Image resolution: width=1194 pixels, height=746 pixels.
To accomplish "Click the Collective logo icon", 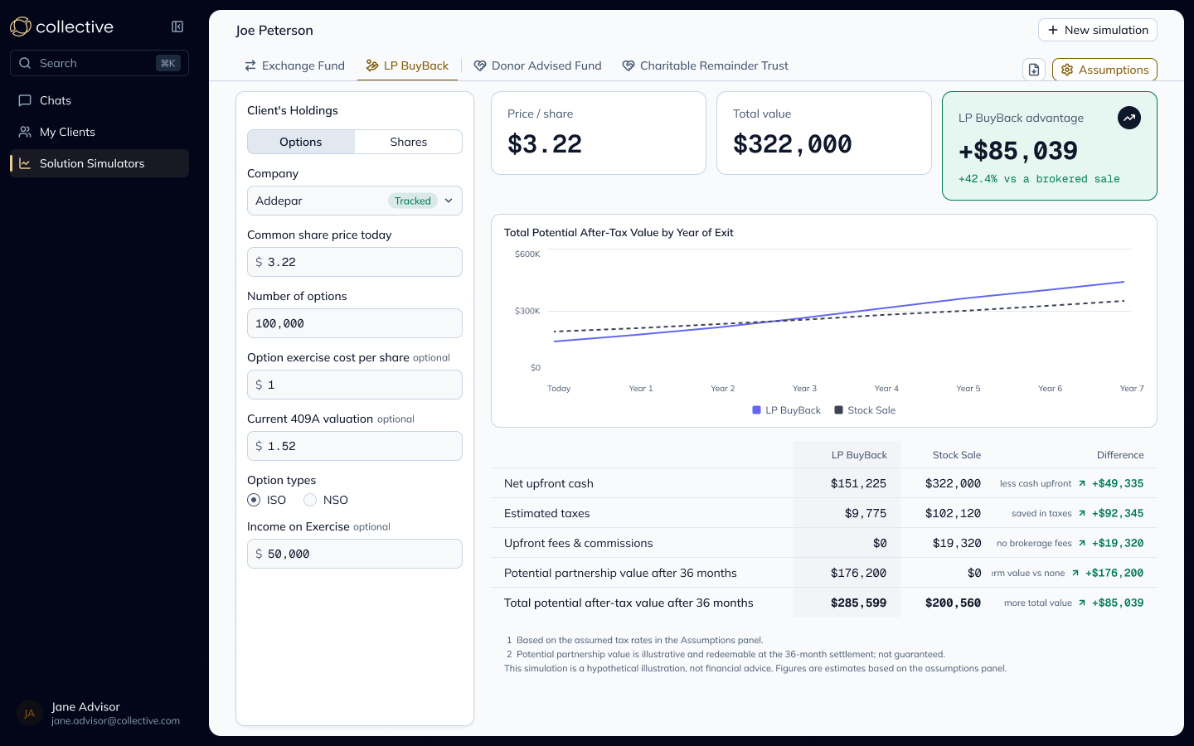I will click(21, 27).
